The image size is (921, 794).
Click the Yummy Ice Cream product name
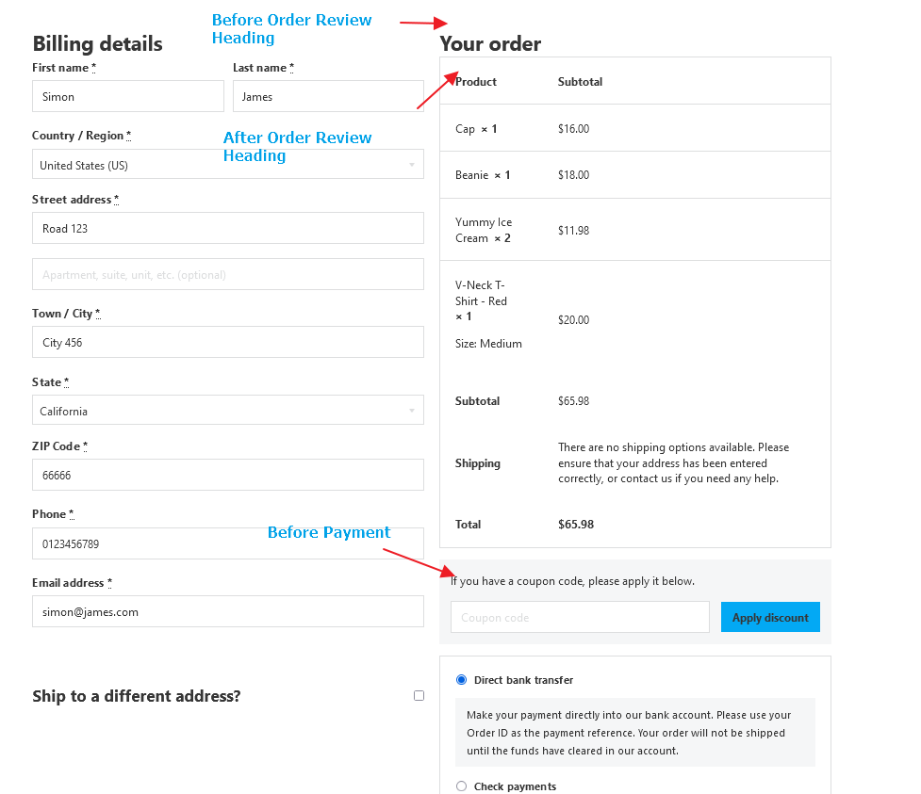click(x=483, y=230)
